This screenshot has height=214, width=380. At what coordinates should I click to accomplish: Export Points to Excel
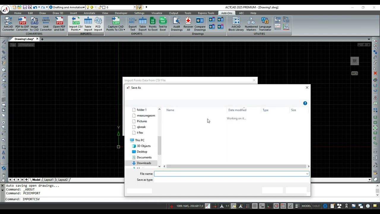153,24
